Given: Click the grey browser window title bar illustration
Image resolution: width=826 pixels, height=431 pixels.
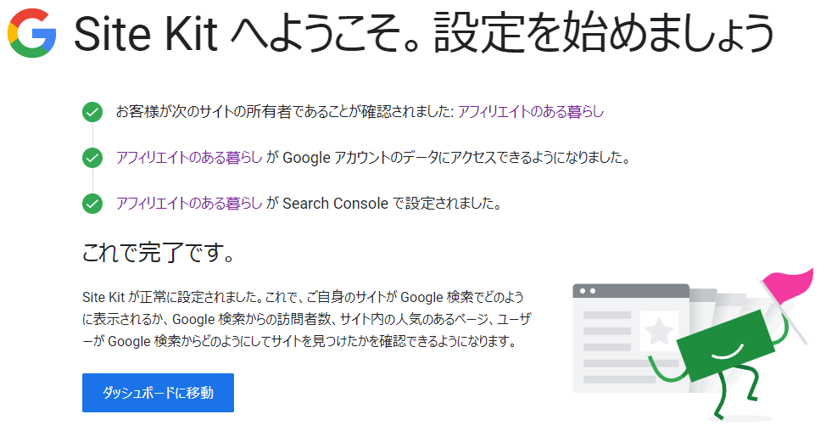Looking at the screenshot, I should (x=631, y=291).
